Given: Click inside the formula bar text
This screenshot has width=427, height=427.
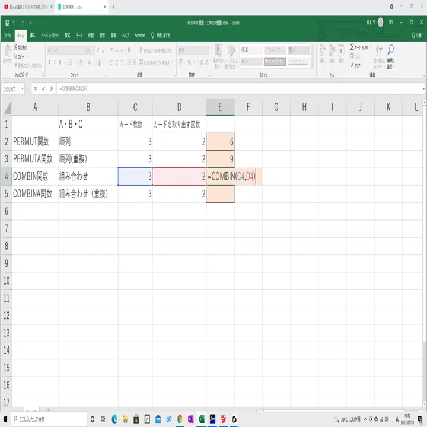Looking at the screenshot, I should click(73, 89).
